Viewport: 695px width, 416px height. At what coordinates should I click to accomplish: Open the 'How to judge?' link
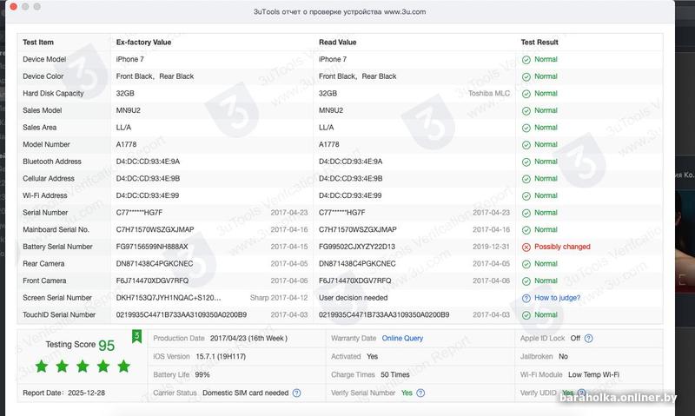(x=558, y=298)
